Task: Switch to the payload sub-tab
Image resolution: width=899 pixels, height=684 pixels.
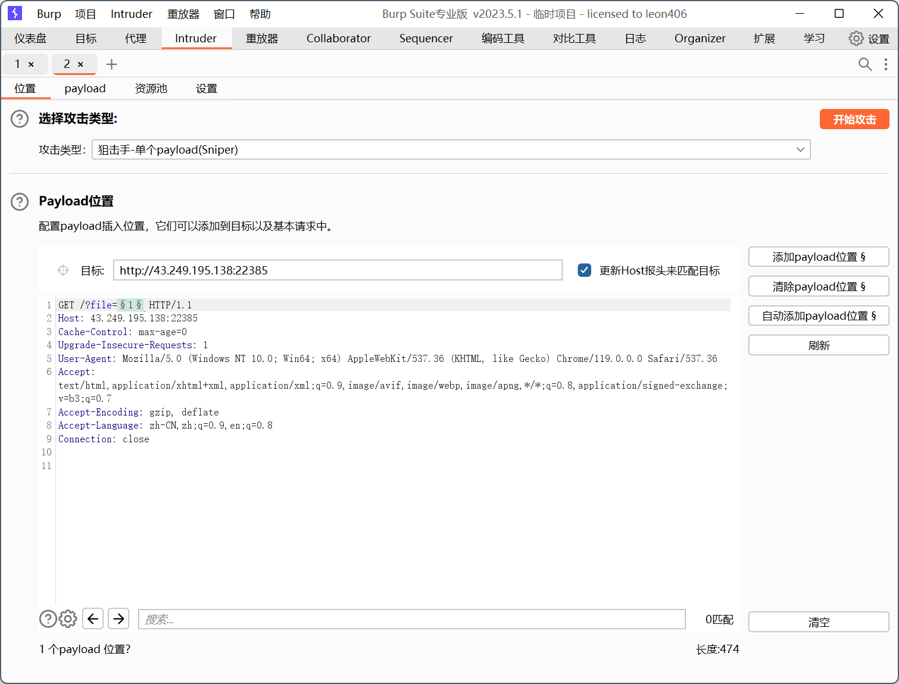Action: point(85,89)
